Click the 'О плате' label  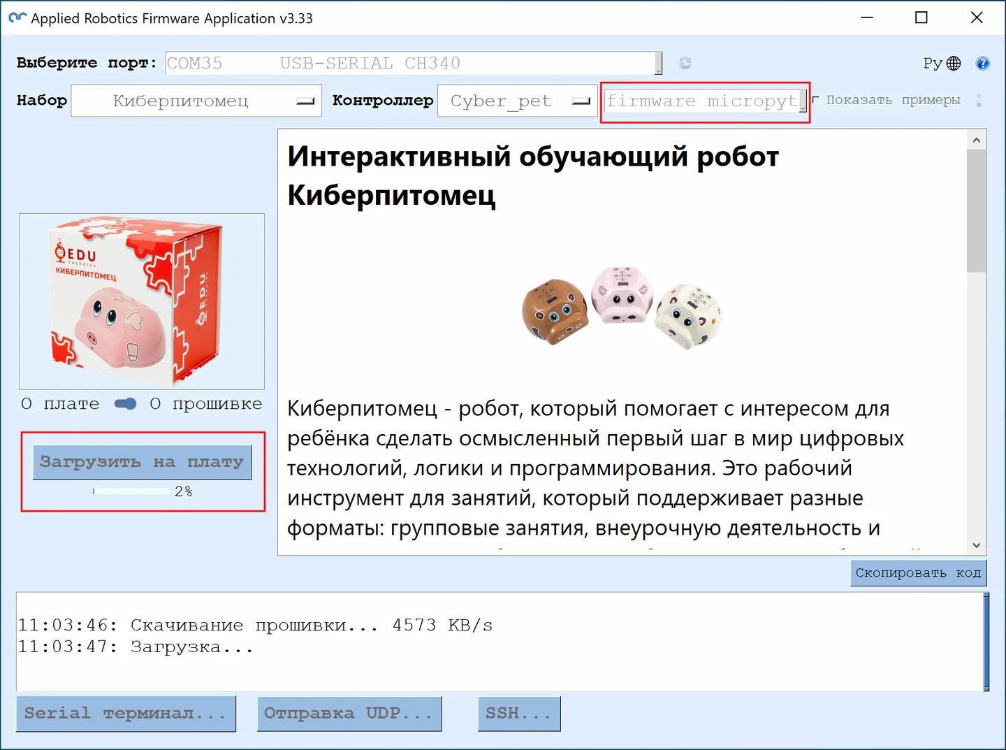pos(60,404)
